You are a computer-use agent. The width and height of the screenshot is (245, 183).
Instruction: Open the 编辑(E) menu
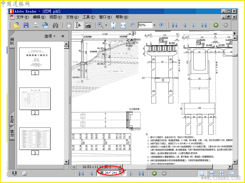(39, 17)
